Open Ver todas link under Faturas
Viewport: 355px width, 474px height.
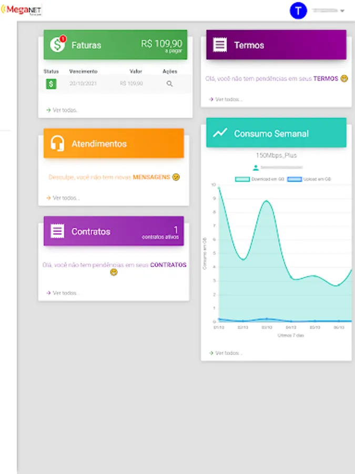click(x=62, y=110)
